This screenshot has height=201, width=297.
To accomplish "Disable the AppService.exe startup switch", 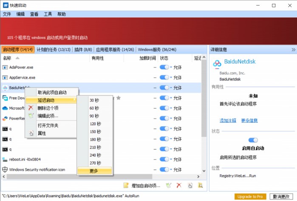I will 164,77.
